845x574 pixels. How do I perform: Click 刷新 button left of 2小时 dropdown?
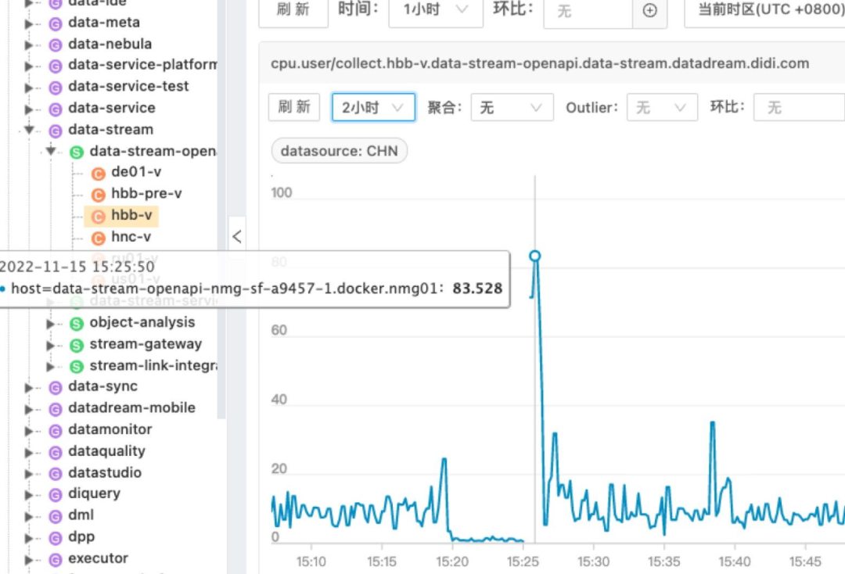pyautogui.click(x=294, y=107)
